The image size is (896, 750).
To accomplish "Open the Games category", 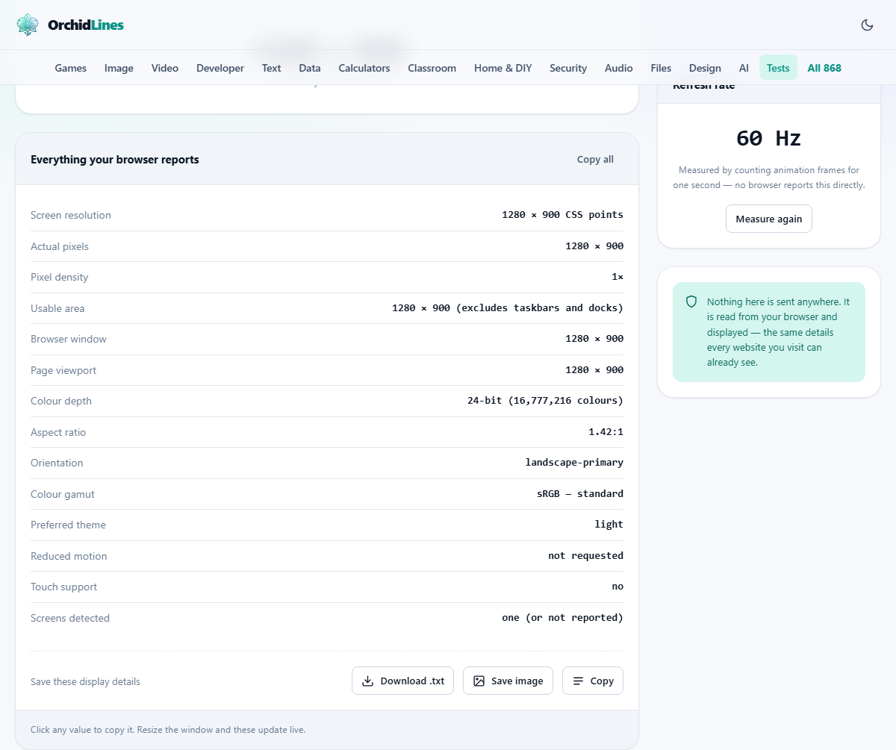I will 71,68.
